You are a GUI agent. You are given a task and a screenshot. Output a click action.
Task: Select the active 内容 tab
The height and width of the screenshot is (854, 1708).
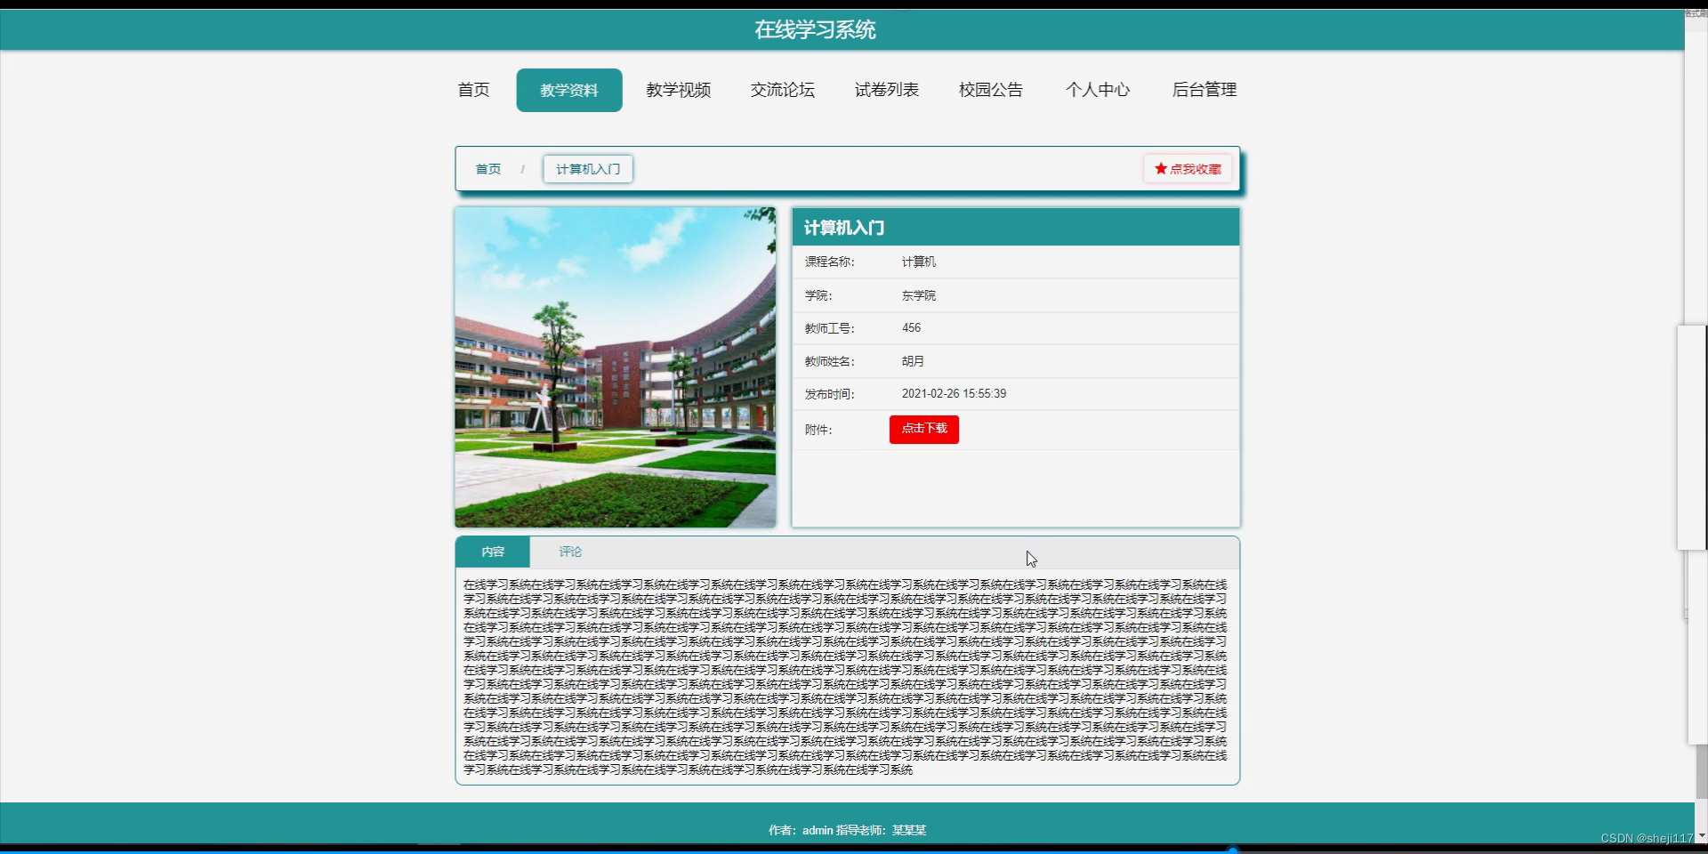(492, 552)
